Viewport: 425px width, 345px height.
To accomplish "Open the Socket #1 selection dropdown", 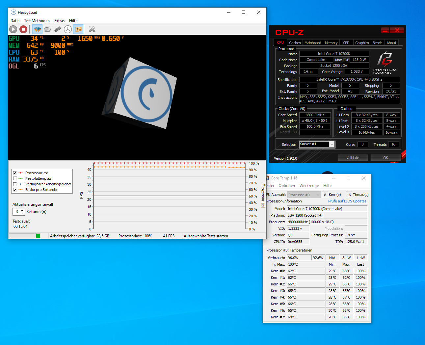I will click(332, 144).
